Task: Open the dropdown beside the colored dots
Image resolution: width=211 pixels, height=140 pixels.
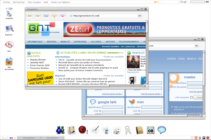Action: coord(162,2)
